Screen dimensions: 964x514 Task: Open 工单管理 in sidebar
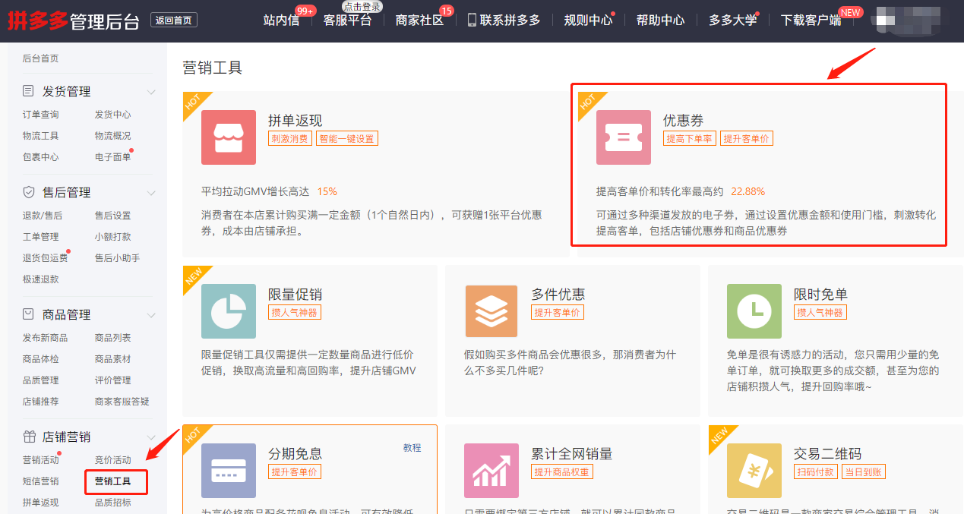coord(40,237)
